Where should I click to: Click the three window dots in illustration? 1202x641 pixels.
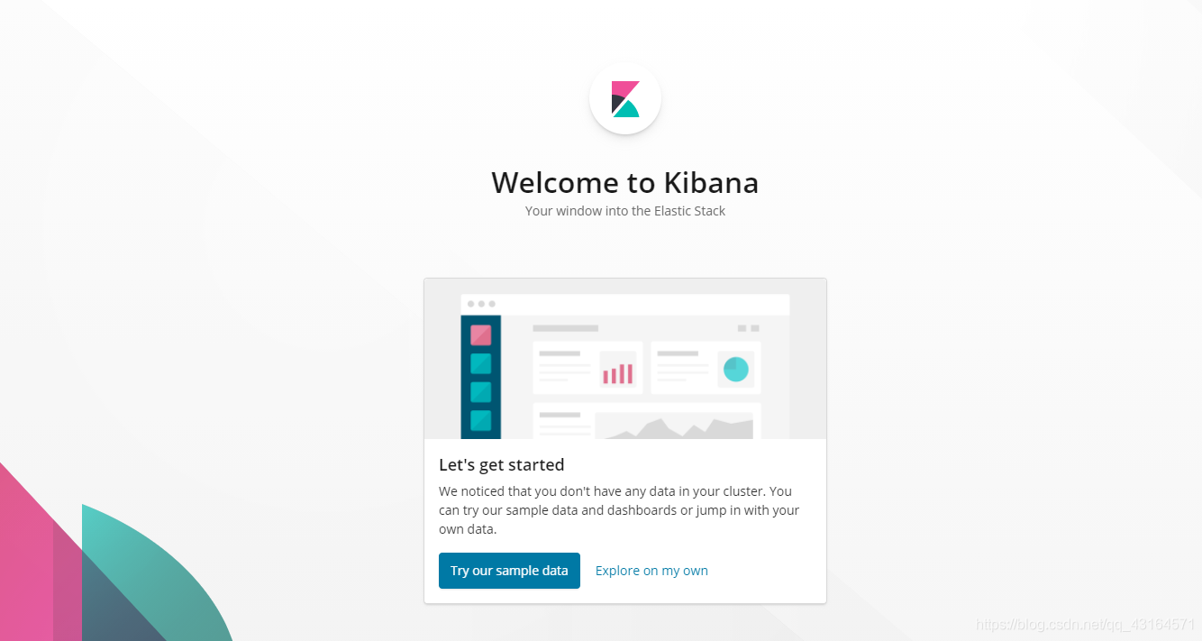481,304
